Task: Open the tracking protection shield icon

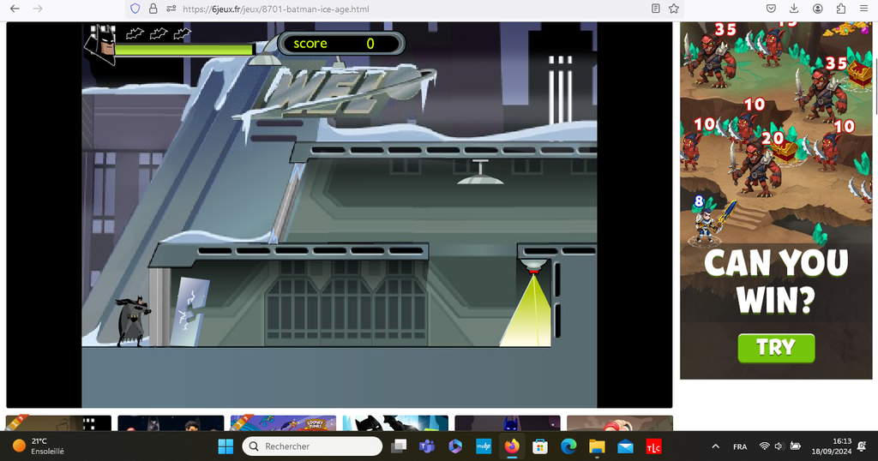Action: coord(135,9)
